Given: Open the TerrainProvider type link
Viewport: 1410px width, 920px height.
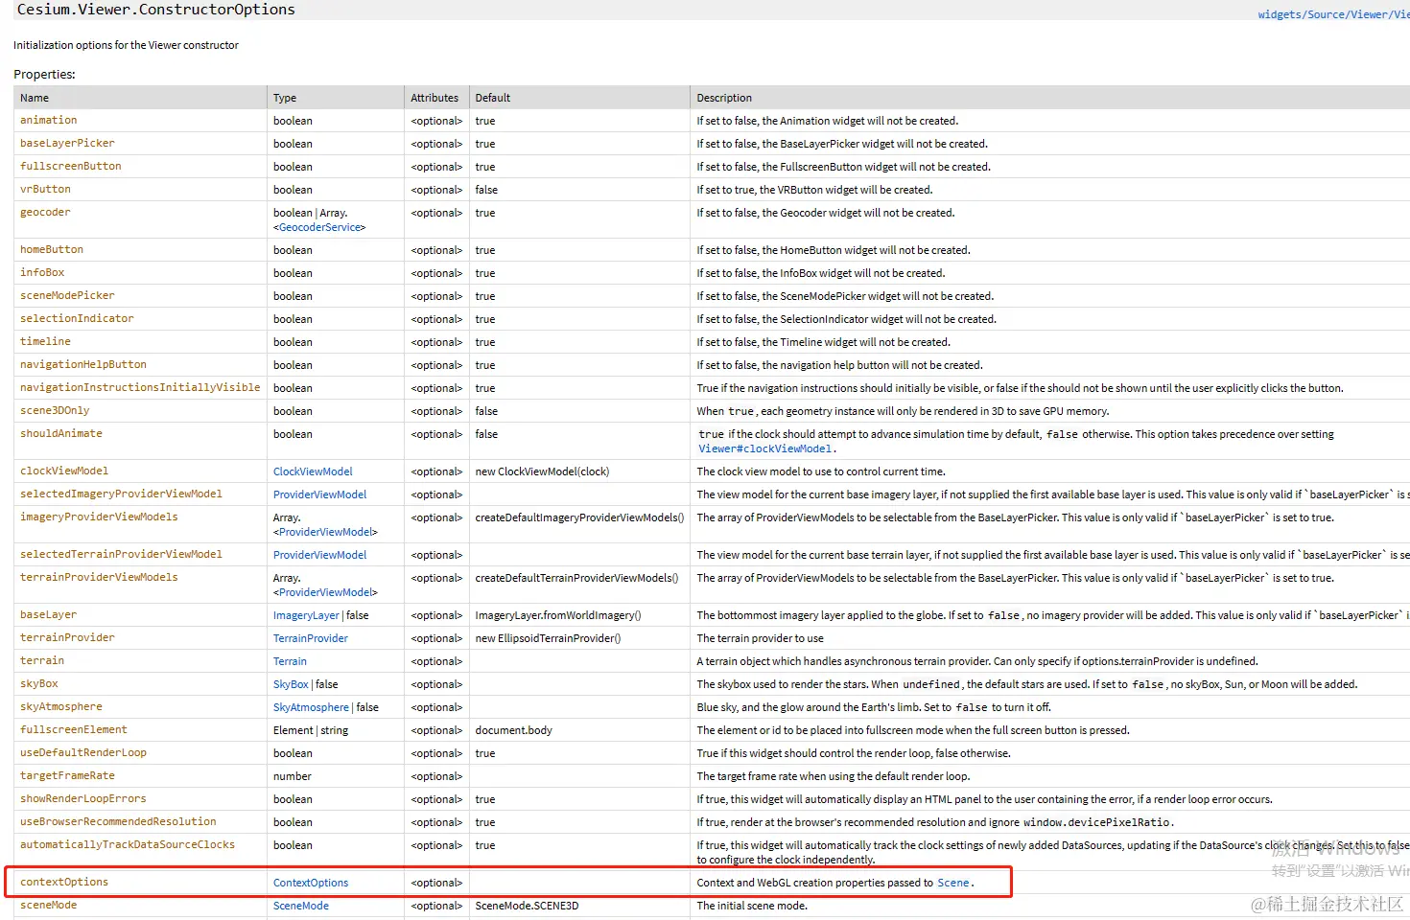Looking at the screenshot, I should (311, 638).
